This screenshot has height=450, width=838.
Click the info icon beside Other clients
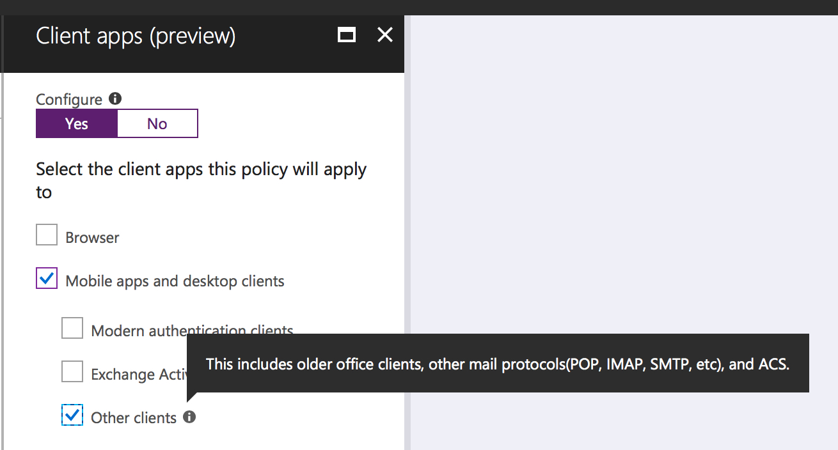click(189, 416)
